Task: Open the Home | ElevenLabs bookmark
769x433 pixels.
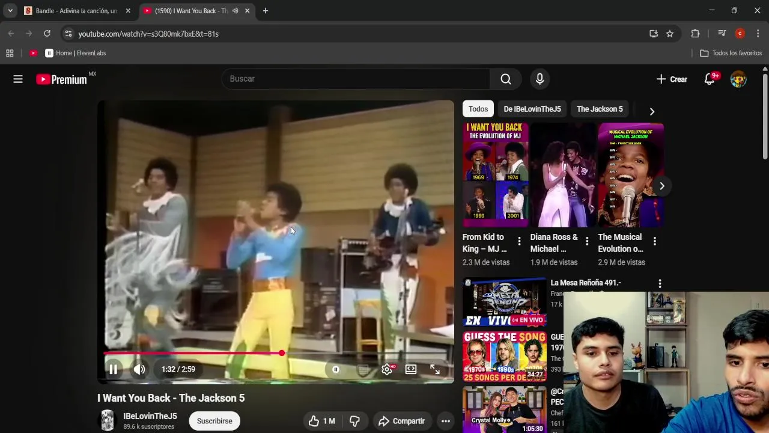Action: (76, 53)
